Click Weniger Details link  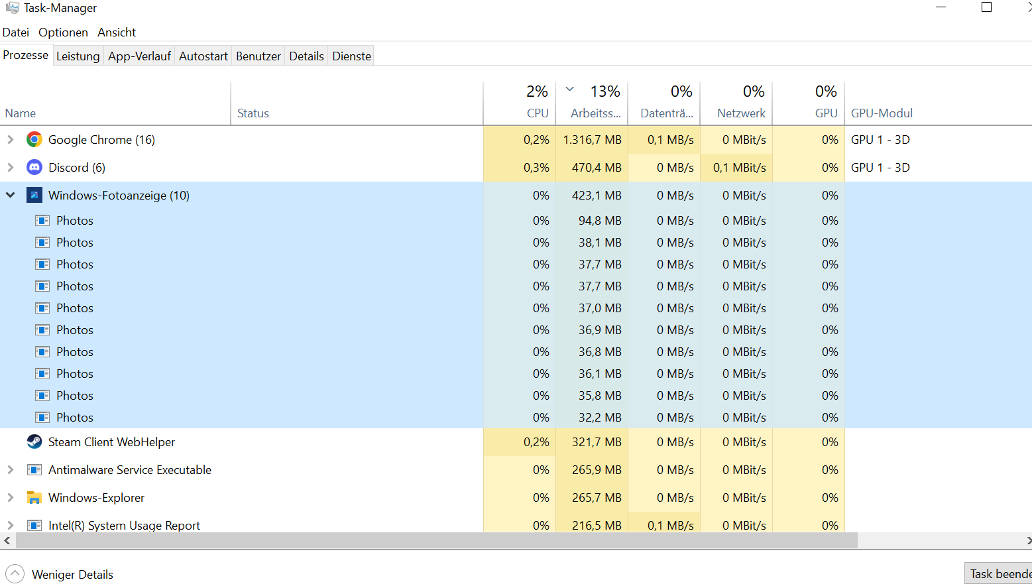72,574
